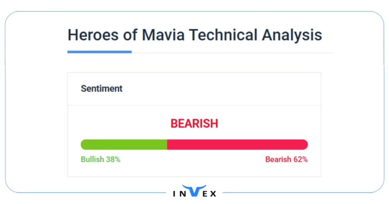
Task: Click the Sentiment card header
Action: 102,89
